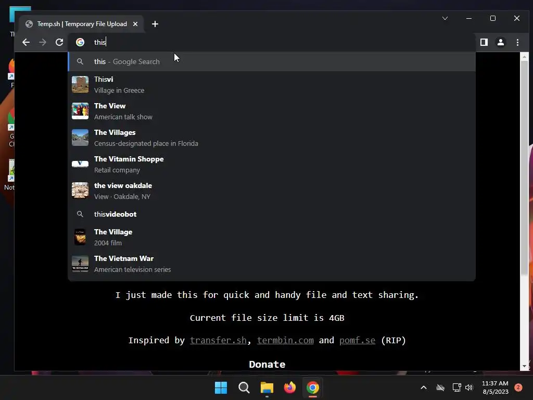Open the Chrome profile menu
The height and width of the screenshot is (400, 533).
(x=500, y=42)
